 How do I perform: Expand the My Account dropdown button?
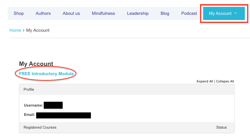click(224, 13)
